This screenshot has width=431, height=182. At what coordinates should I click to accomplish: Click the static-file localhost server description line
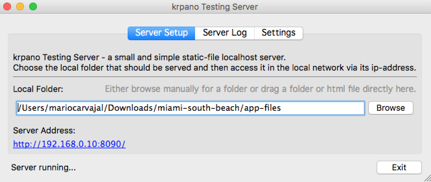click(149, 58)
